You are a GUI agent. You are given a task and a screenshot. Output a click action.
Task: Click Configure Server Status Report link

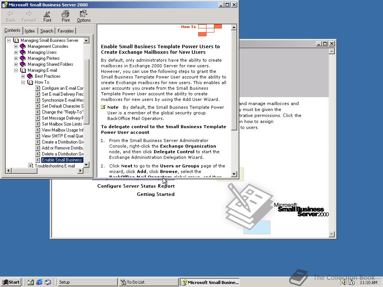coord(136,186)
